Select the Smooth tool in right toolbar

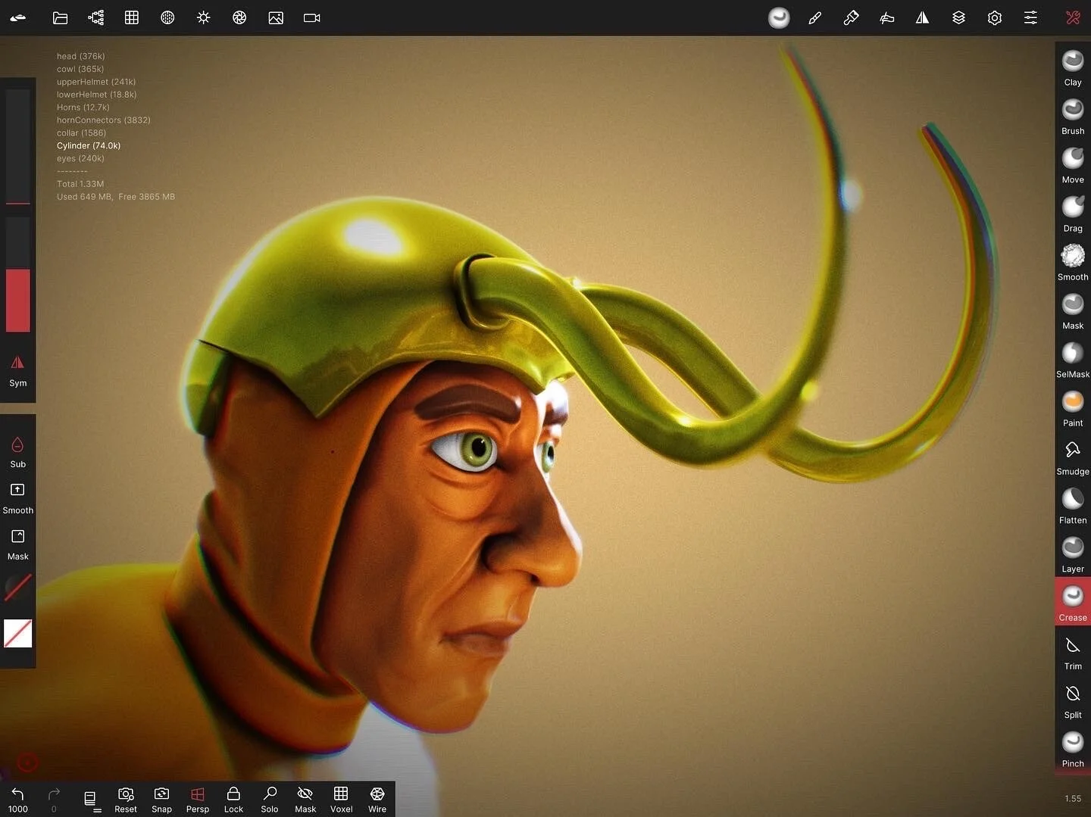[1072, 263]
